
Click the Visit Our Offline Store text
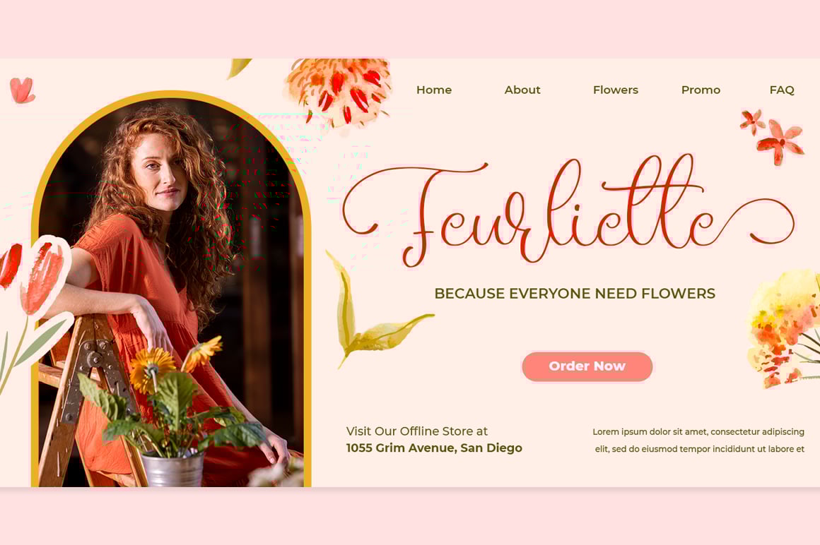(x=417, y=431)
